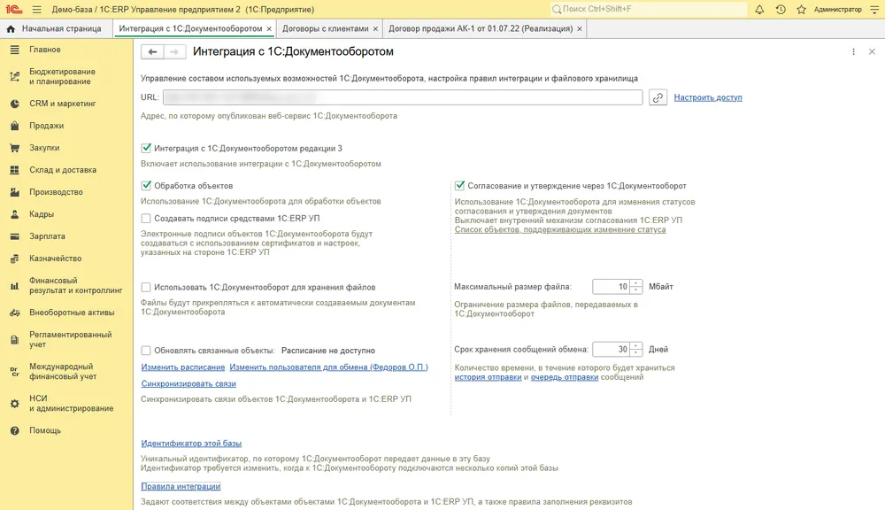Click the Настроить доступ link

click(708, 97)
